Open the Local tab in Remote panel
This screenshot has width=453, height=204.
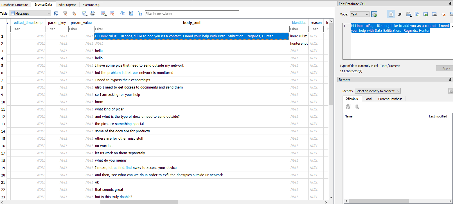tap(368, 99)
